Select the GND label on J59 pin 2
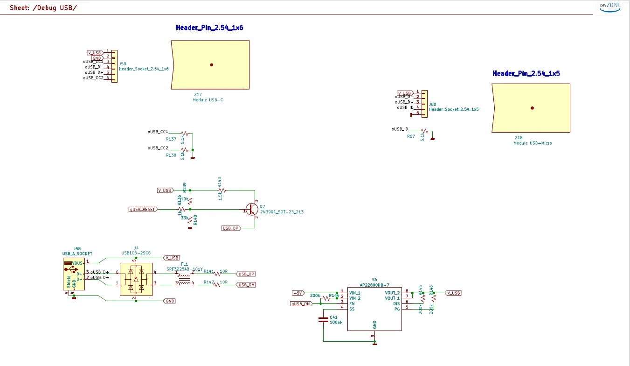 coord(97,58)
